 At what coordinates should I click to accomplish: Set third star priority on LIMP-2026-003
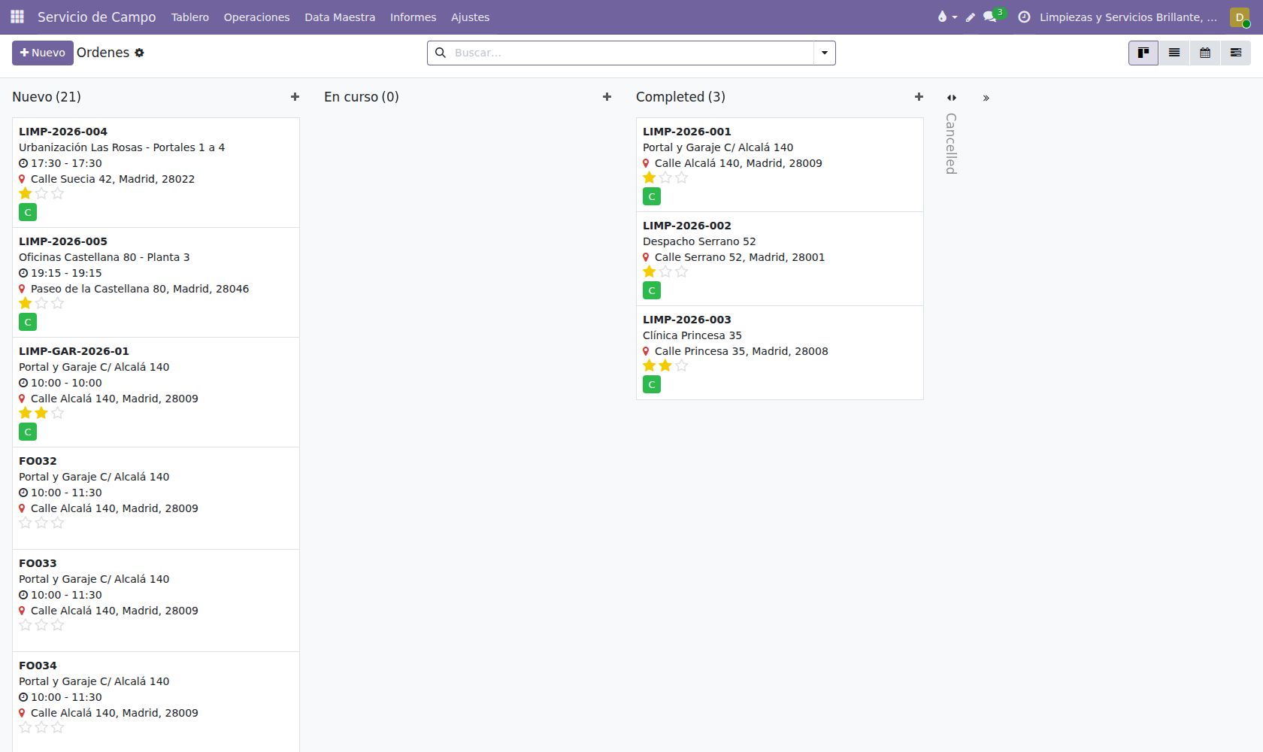pos(682,365)
